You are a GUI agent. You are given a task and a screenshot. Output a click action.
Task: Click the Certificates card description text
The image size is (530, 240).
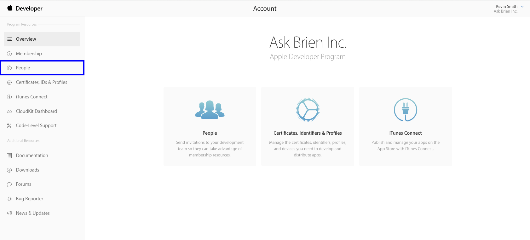(308, 149)
